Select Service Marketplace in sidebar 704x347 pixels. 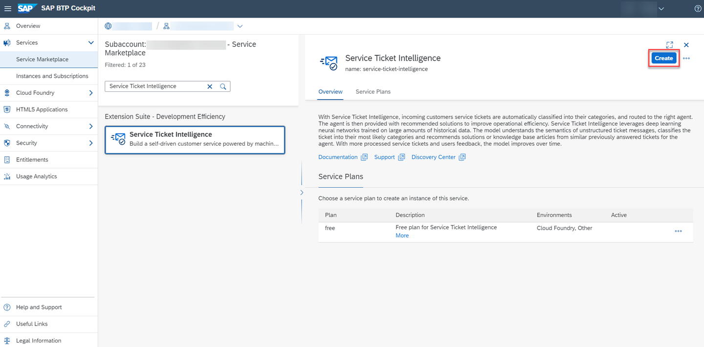tap(49, 60)
